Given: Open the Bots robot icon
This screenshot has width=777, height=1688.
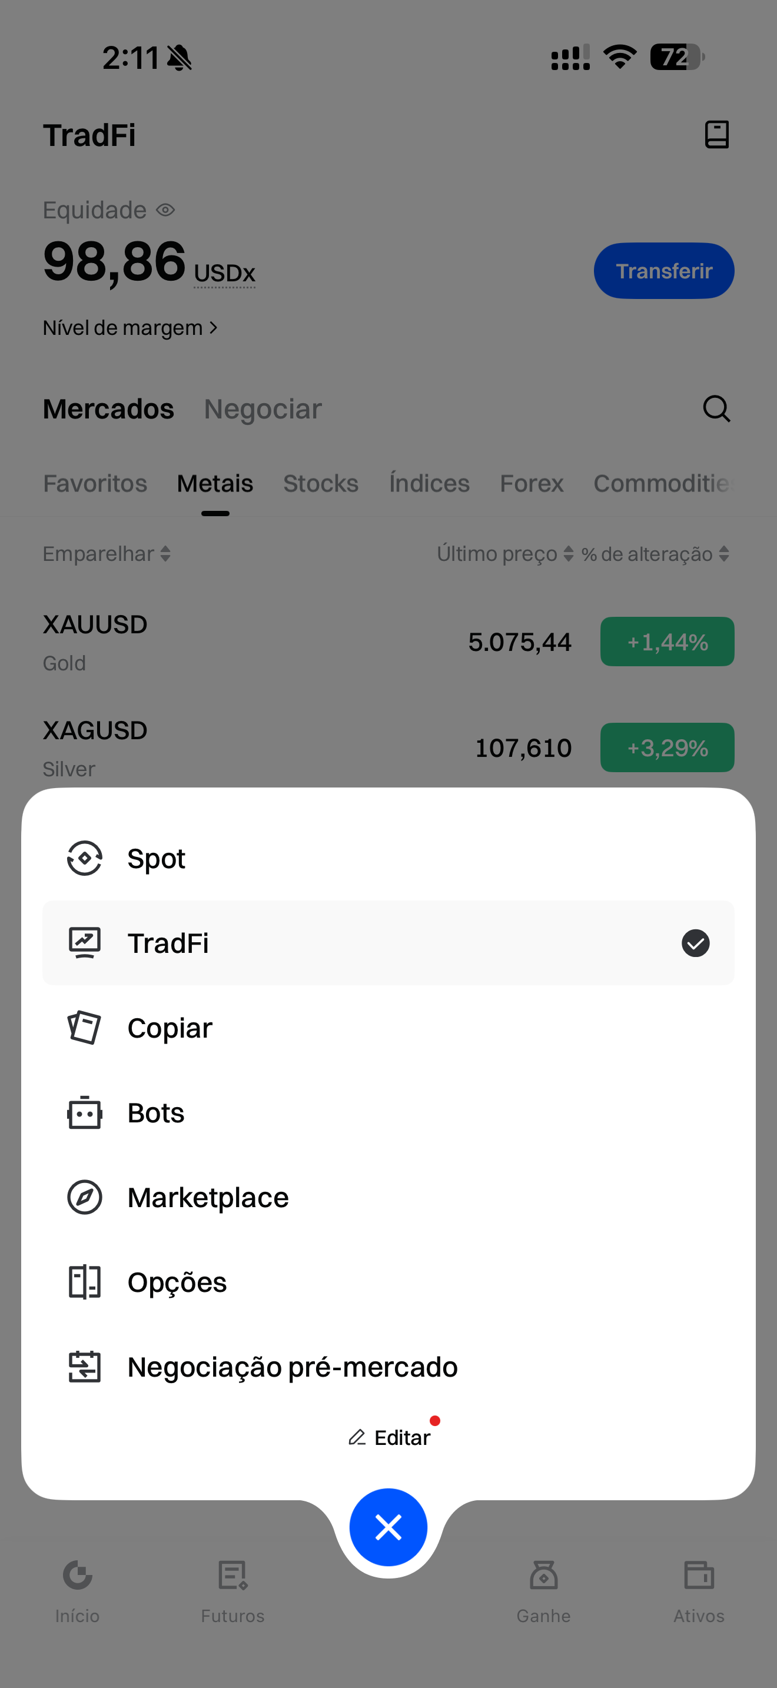Looking at the screenshot, I should point(85,1112).
